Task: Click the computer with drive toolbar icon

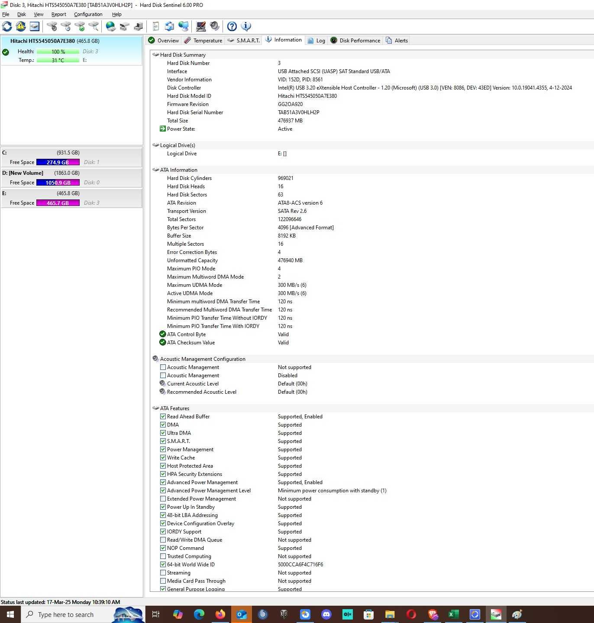Action: (139, 26)
